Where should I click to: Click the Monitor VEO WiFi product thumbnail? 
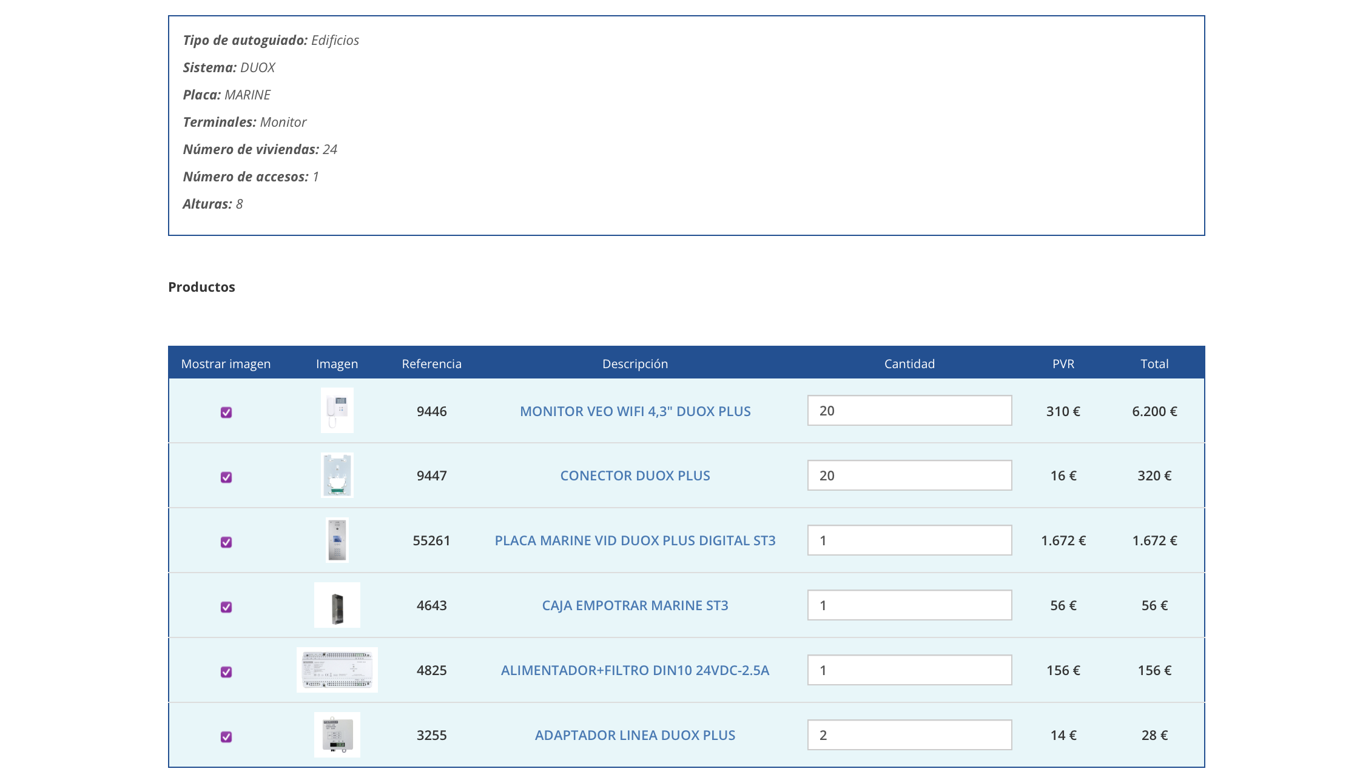click(x=337, y=411)
